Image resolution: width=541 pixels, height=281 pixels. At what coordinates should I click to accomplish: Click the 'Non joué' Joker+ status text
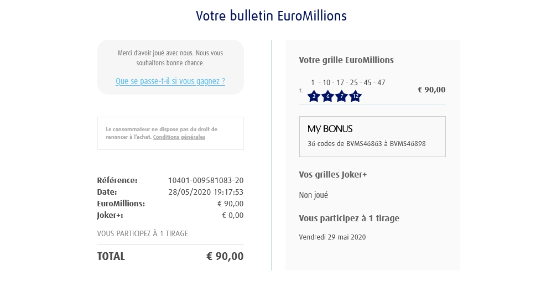point(313,195)
